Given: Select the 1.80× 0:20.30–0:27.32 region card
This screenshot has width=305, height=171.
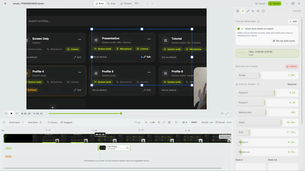Looking at the screenshot, I should [x=267, y=53].
